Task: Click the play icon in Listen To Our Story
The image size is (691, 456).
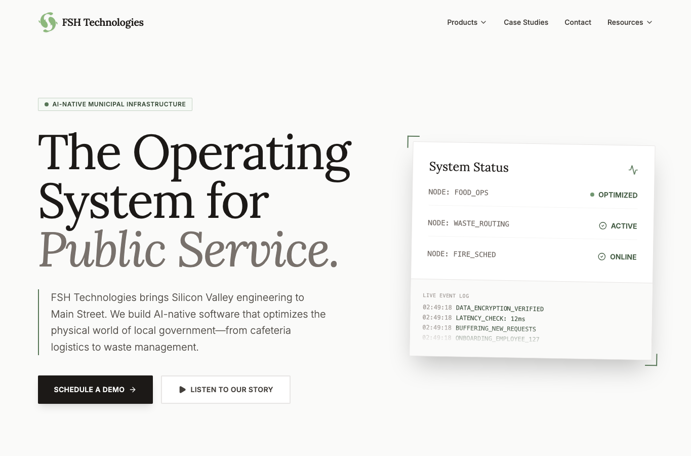Action: click(x=182, y=390)
